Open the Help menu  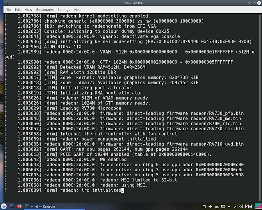(78, 10)
